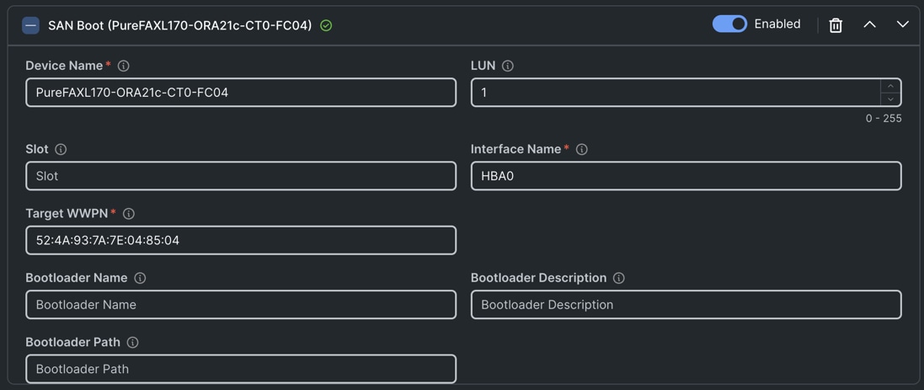The image size is (924, 390).
Task: Click the Interface Name field showing HBA0
Action: tap(686, 176)
